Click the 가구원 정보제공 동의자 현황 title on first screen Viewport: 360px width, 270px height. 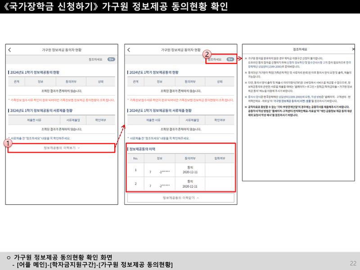pos(62,50)
